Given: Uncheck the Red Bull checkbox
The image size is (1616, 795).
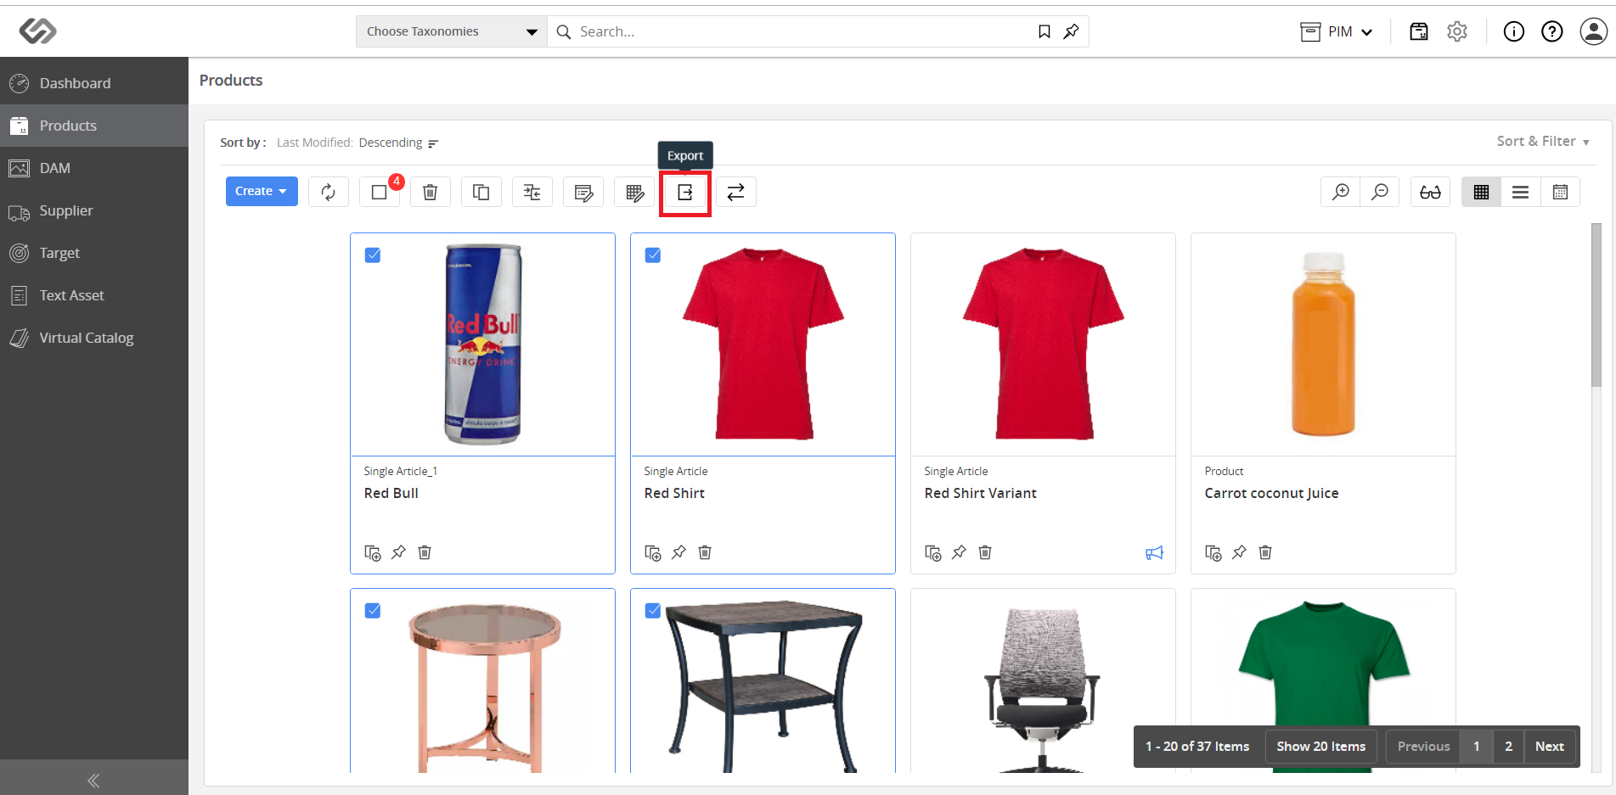Looking at the screenshot, I should coord(373,255).
